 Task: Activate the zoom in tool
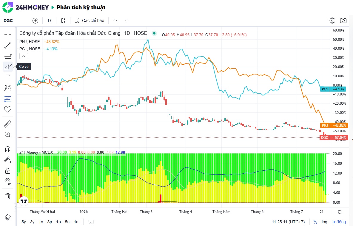point(8,134)
